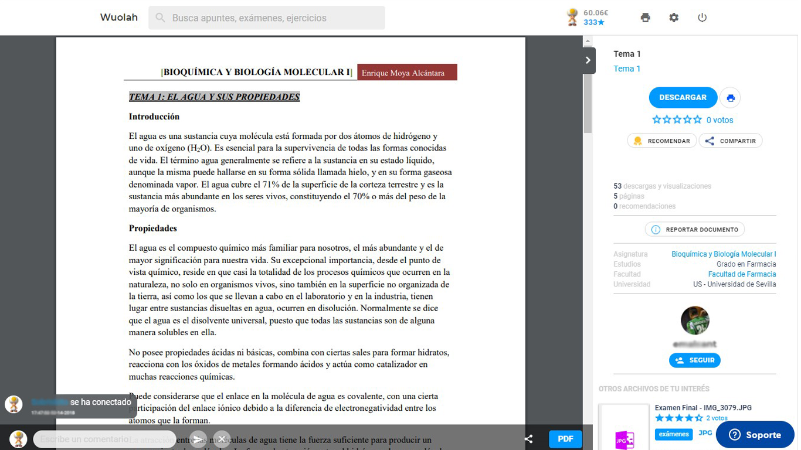Click the SEGUIR follow button
Screen dimensions: 801x450
[695, 360]
